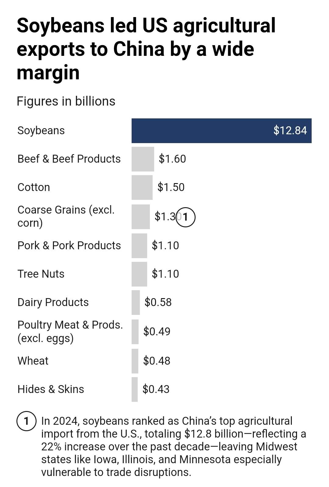The image size is (329, 487).
Task: Click the footnote text about 2024 soybeans
Action: click(x=174, y=446)
